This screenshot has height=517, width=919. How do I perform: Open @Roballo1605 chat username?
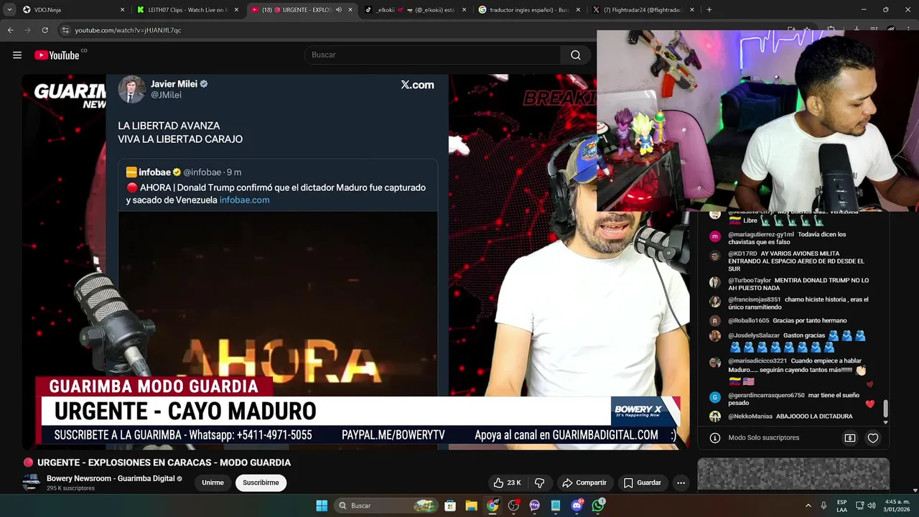pyautogui.click(x=748, y=321)
